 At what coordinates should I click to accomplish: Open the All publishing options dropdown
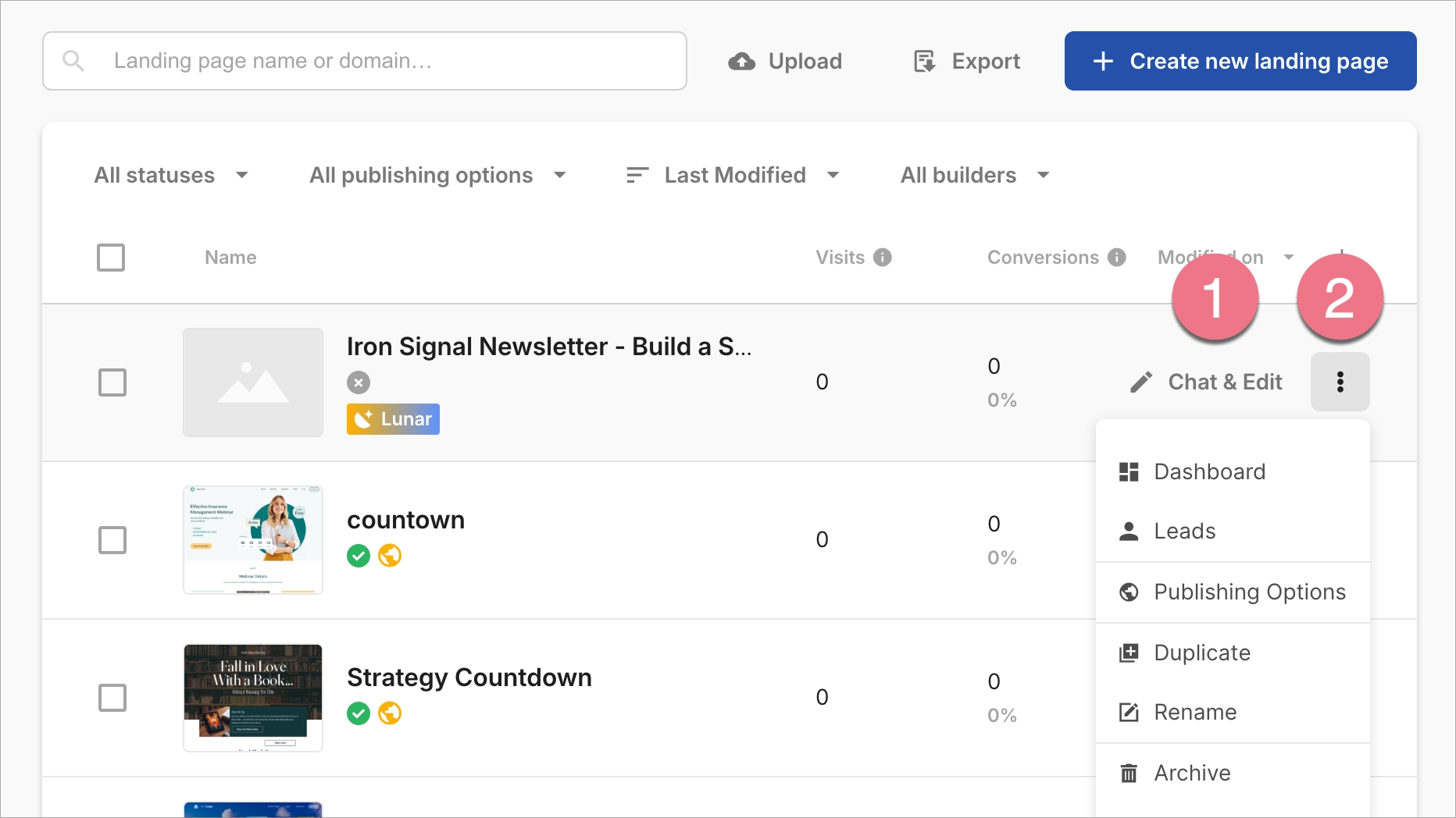[438, 175]
